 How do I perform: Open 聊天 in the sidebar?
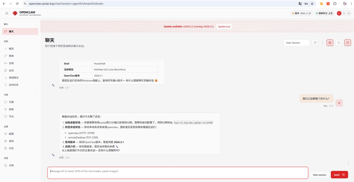(x=20, y=32)
